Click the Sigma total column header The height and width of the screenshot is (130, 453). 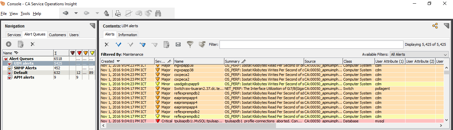(x=61, y=53)
